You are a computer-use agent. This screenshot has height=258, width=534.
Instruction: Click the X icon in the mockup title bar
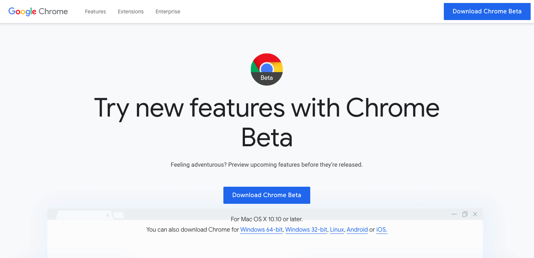(475, 214)
